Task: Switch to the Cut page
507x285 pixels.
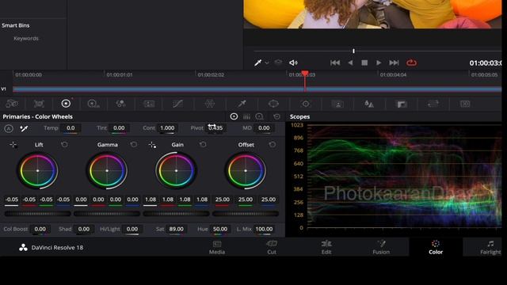Action: pyautogui.click(x=272, y=248)
